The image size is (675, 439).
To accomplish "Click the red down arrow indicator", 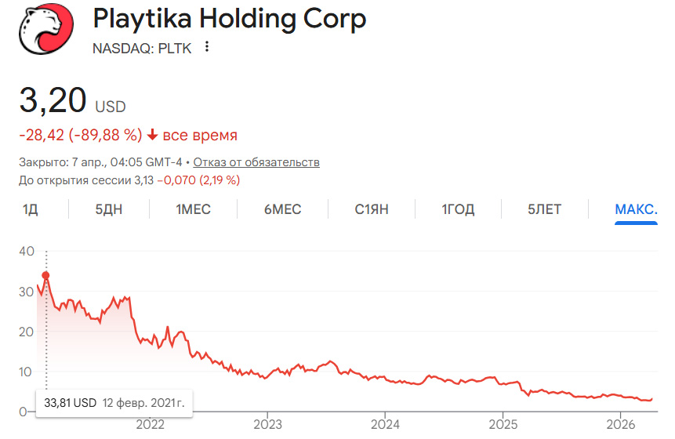I will pyautogui.click(x=152, y=136).
